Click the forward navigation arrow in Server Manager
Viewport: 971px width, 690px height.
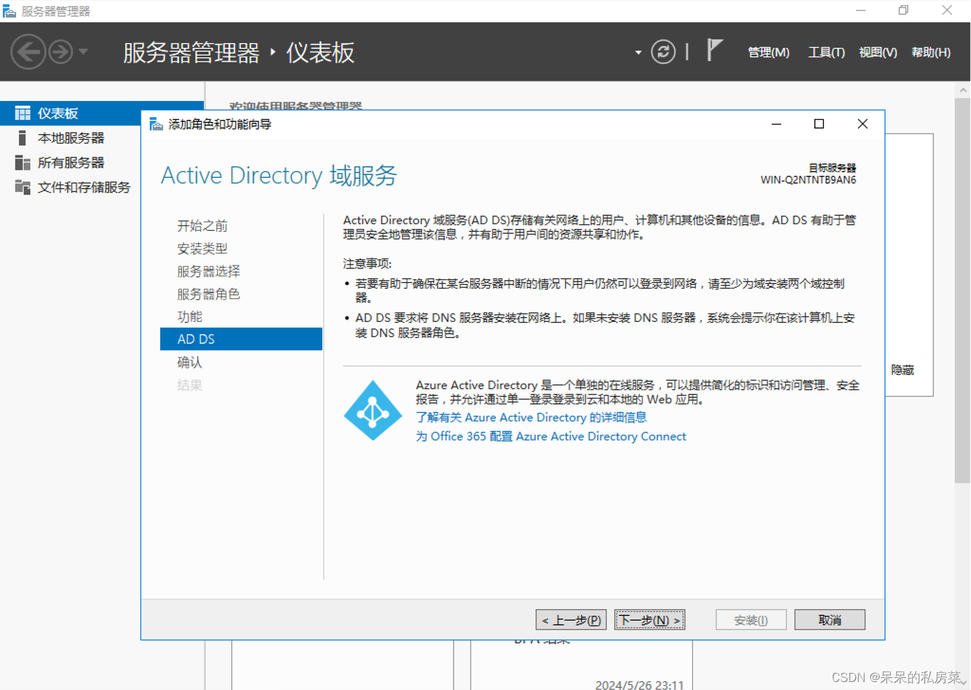[x=61, y=52]
